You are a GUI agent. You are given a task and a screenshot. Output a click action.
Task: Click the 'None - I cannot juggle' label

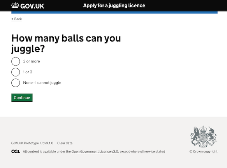tap(42, 83)
